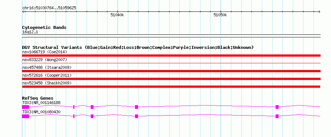Click the thin red line under nsv833229
The width and height of the screenshot is (331, 137).
click(x=171, y=63)
